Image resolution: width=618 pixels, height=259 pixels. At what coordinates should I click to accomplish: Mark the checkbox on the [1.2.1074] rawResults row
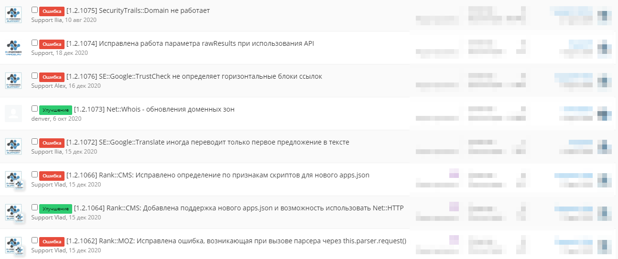(34, 43)
